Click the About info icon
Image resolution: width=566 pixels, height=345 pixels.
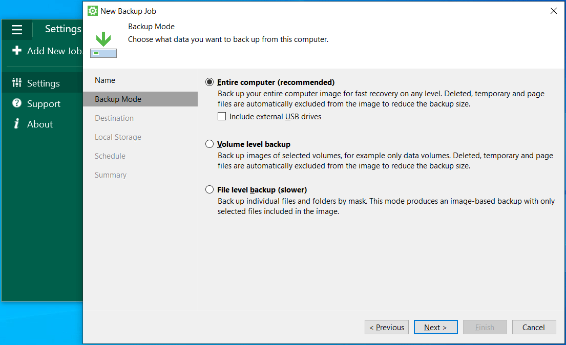point(16,124)
